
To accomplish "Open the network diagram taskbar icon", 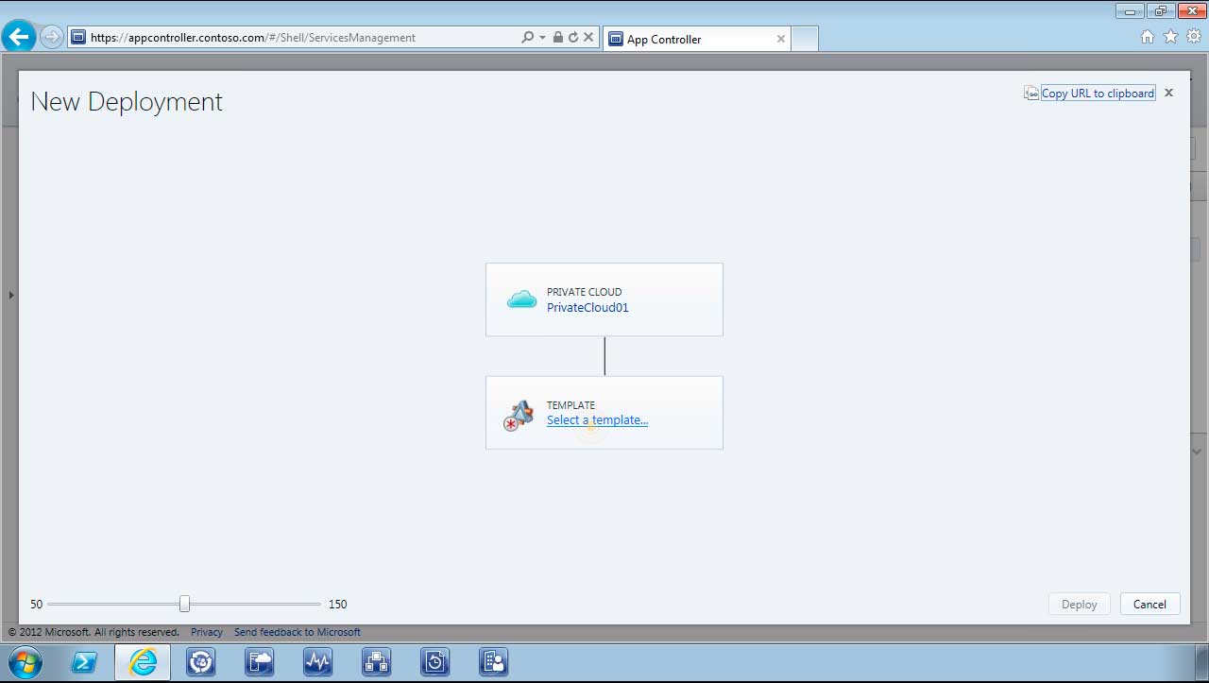I will click(376, 662).
